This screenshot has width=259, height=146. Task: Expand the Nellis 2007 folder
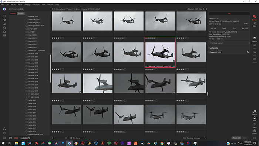pyautogui.click(x=24, y=100)
